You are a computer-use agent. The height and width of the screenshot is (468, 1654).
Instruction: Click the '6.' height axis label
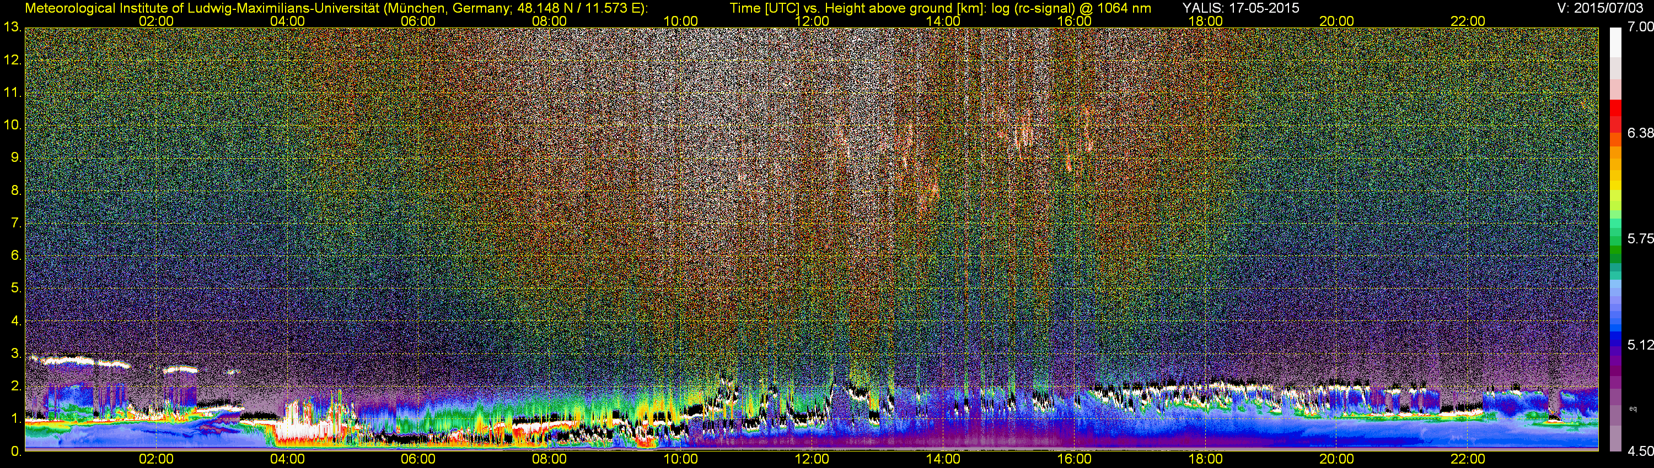(x=17, y=256)
